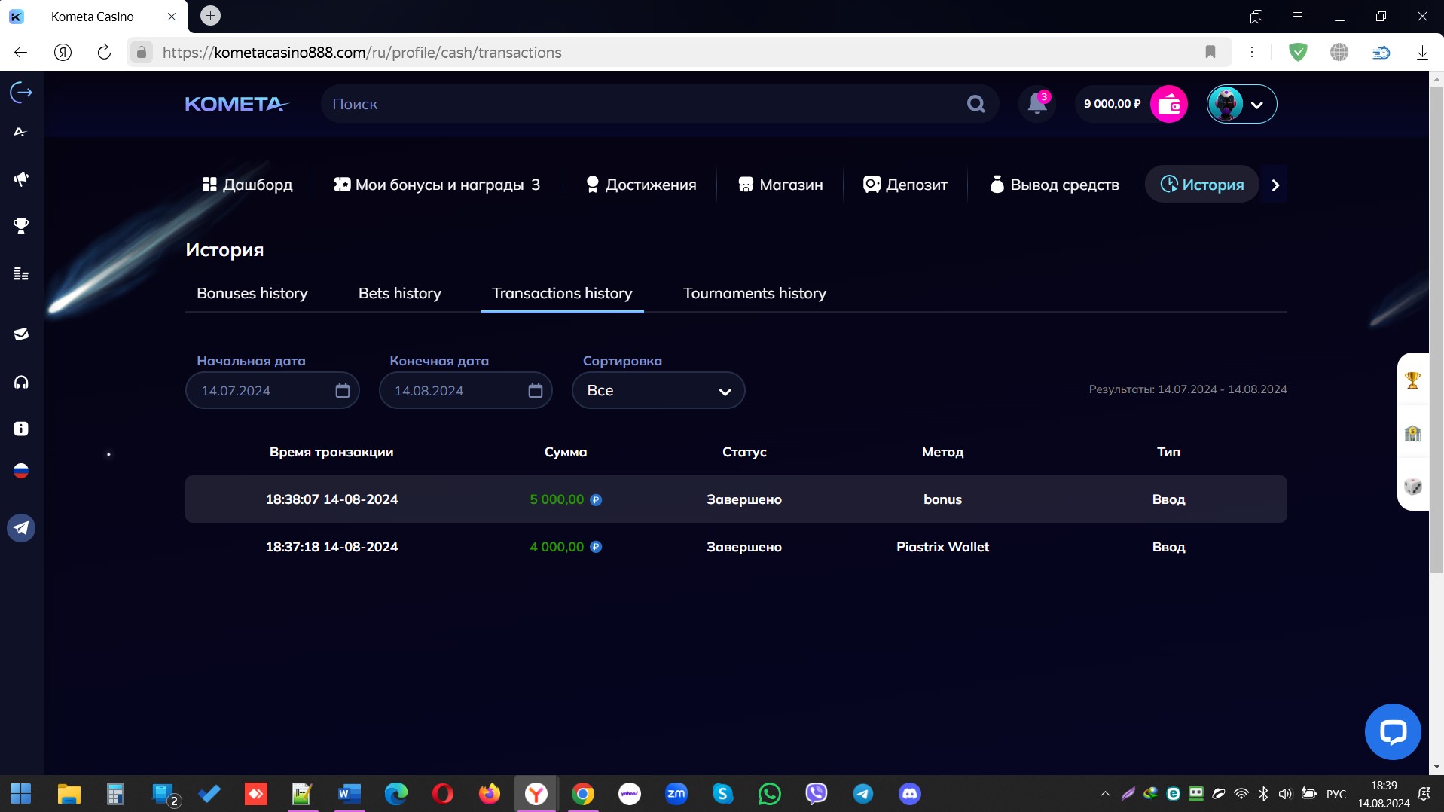Go to Вывод средств section
The height and width of the screenshot is (812, 1444).
click(x=1054, y=185)
